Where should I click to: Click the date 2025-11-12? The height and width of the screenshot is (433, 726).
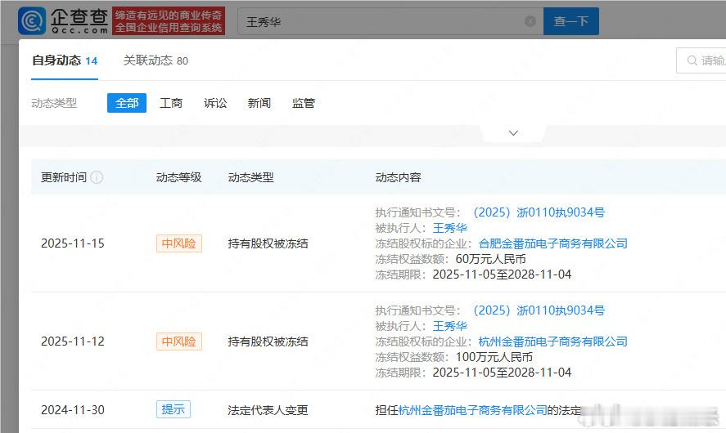pos(73,341)
